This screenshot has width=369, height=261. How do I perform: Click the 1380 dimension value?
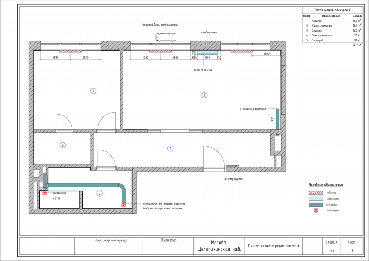click(146, 57)
